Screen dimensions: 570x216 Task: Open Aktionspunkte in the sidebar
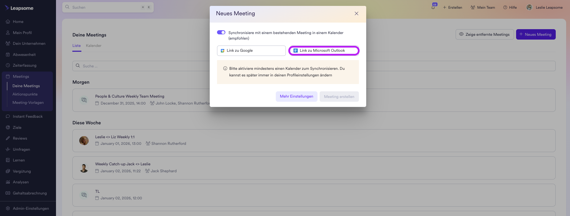[25, 94]
